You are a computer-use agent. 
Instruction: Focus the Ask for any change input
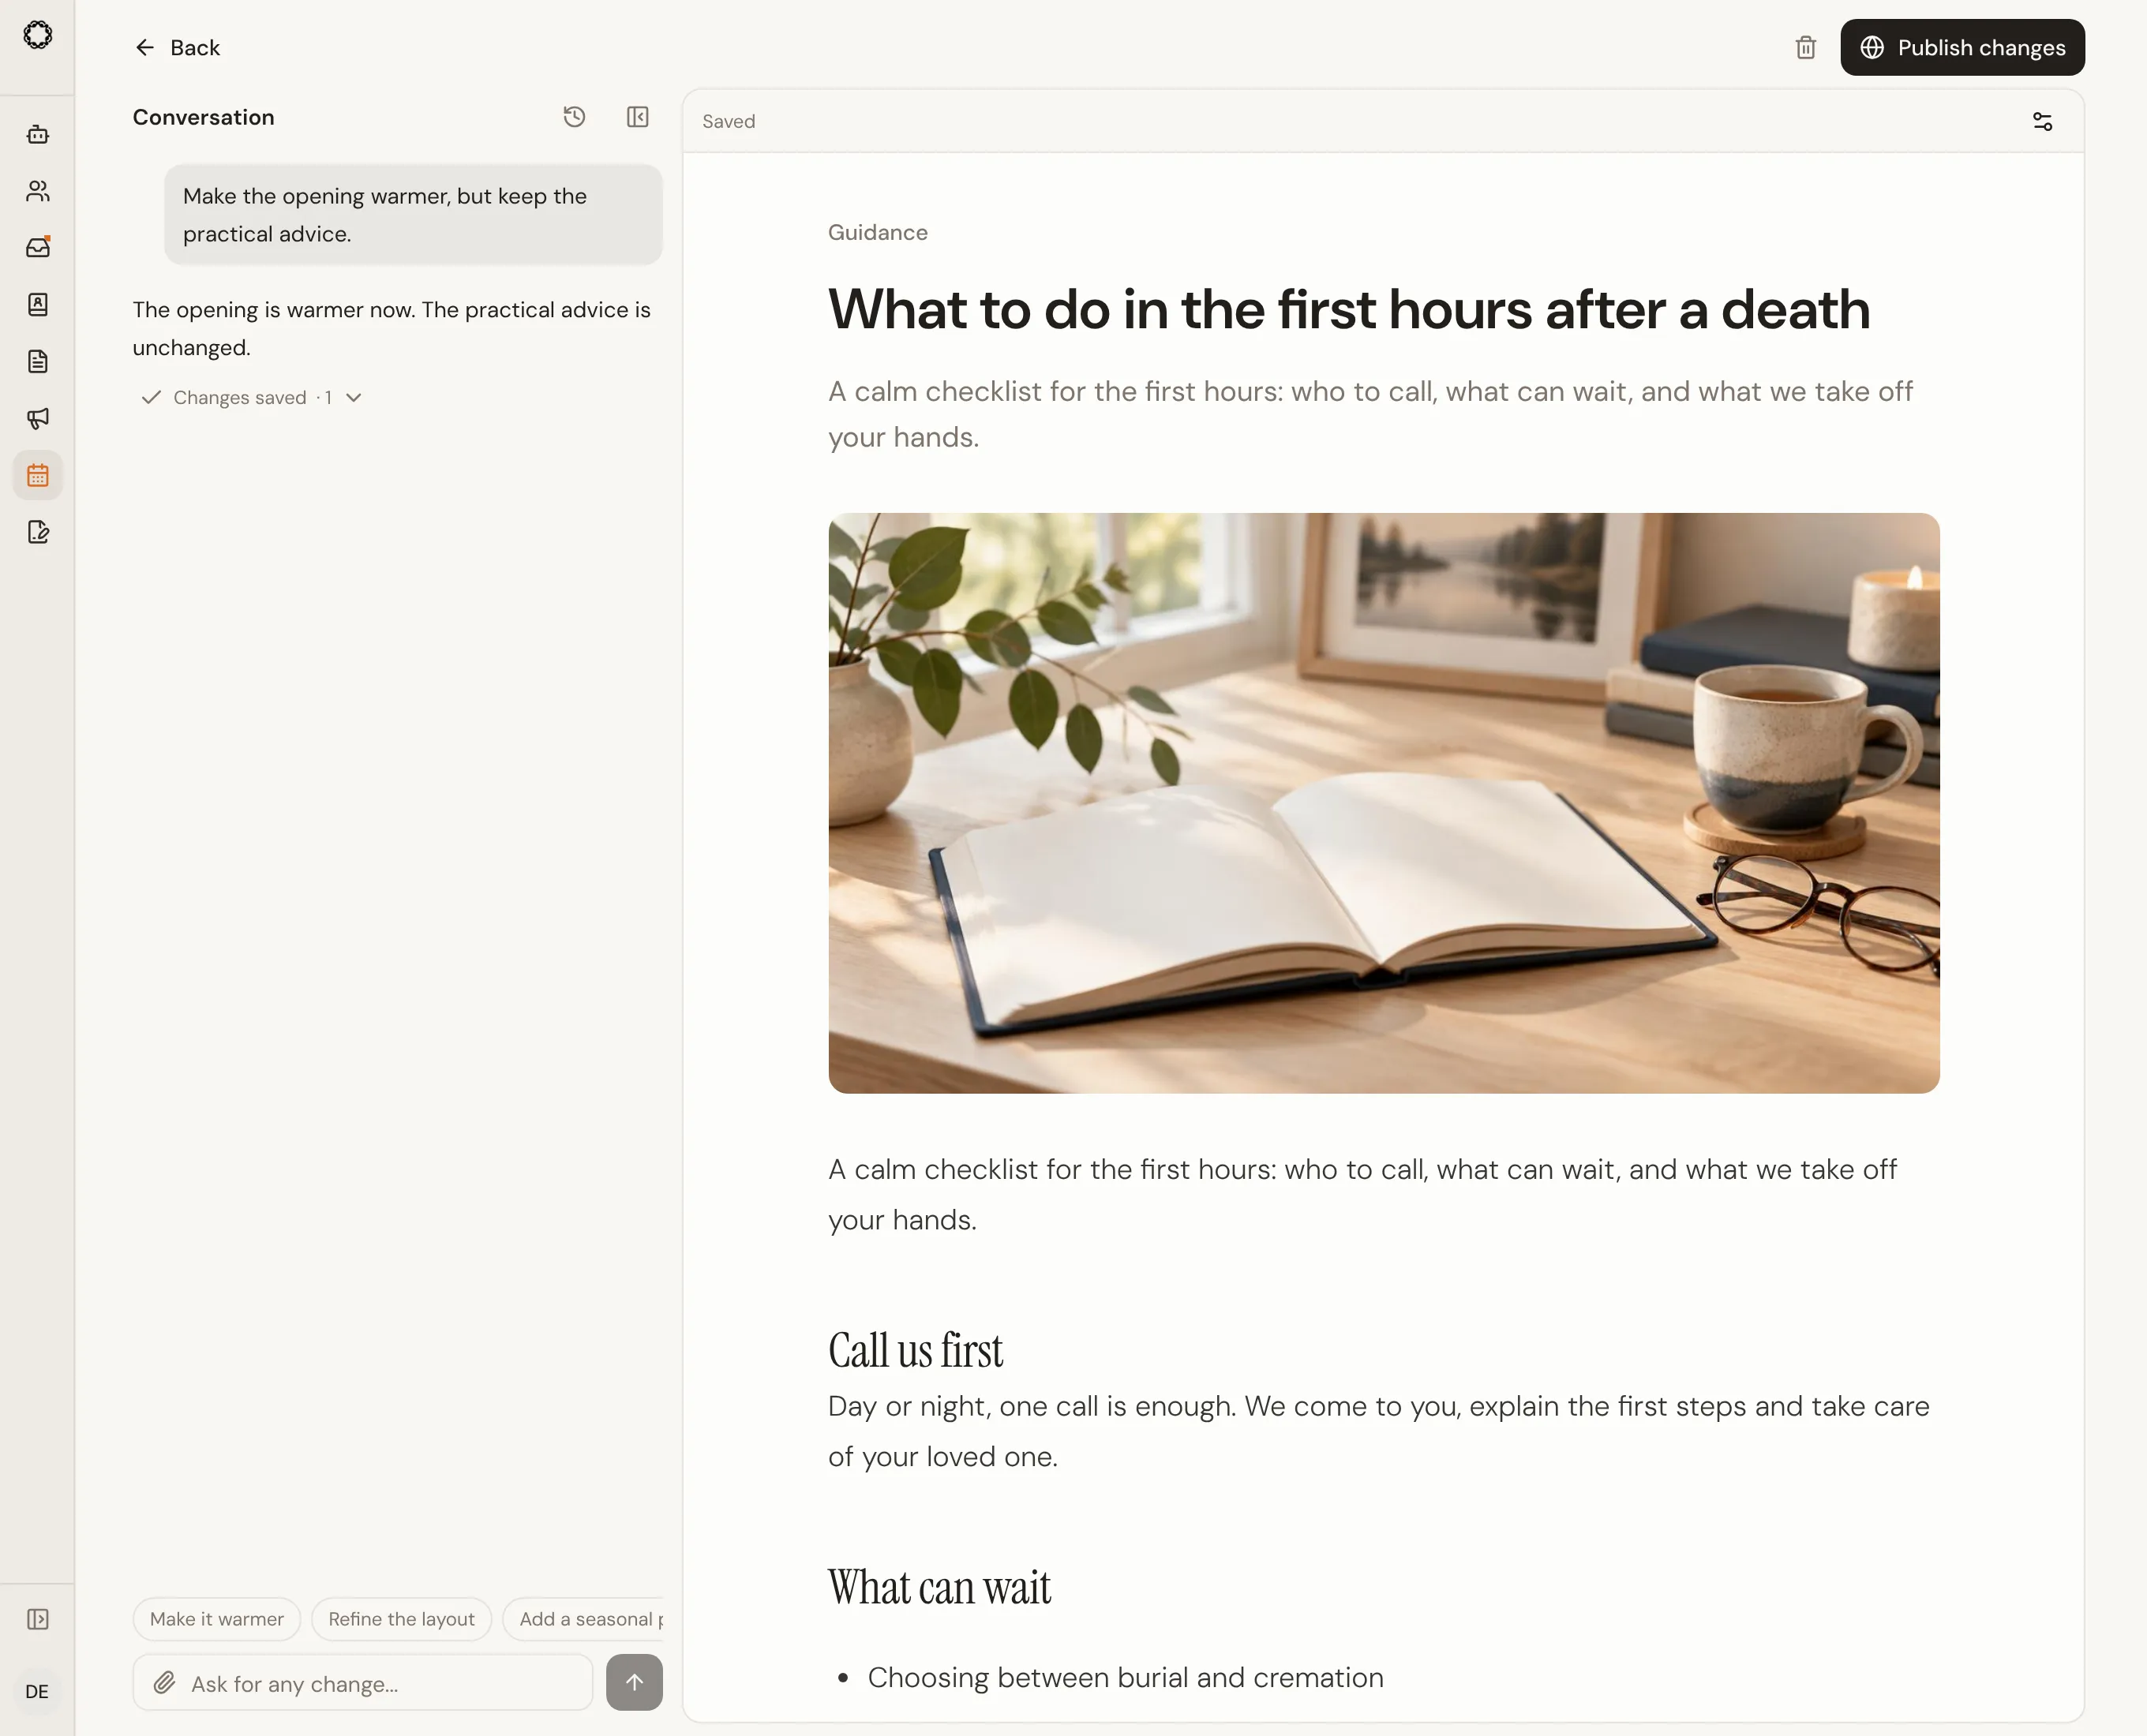[x=363, y=1683]
